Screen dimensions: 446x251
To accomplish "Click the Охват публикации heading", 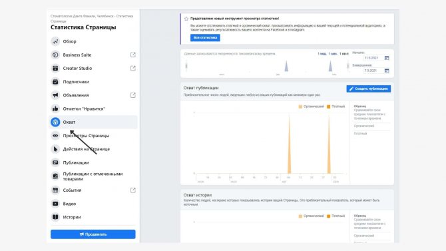I will (201, 88).
